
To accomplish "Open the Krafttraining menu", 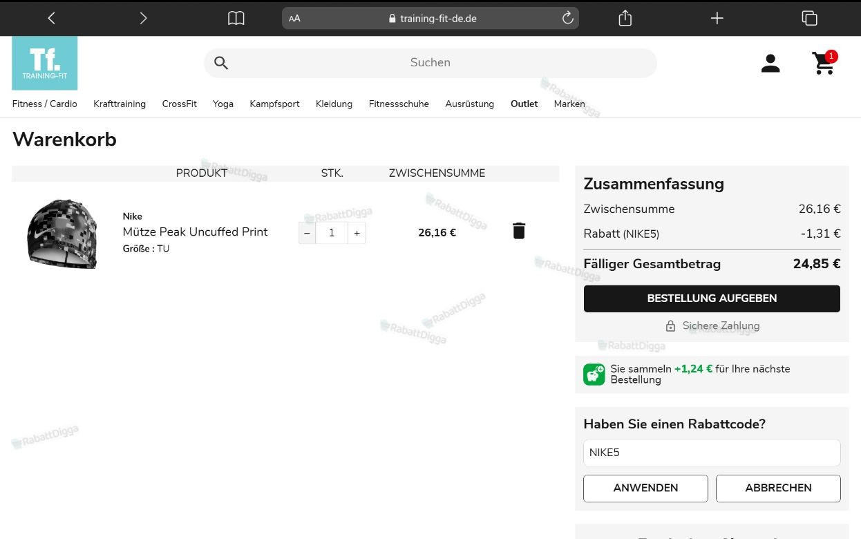I will tap(120, 104).
